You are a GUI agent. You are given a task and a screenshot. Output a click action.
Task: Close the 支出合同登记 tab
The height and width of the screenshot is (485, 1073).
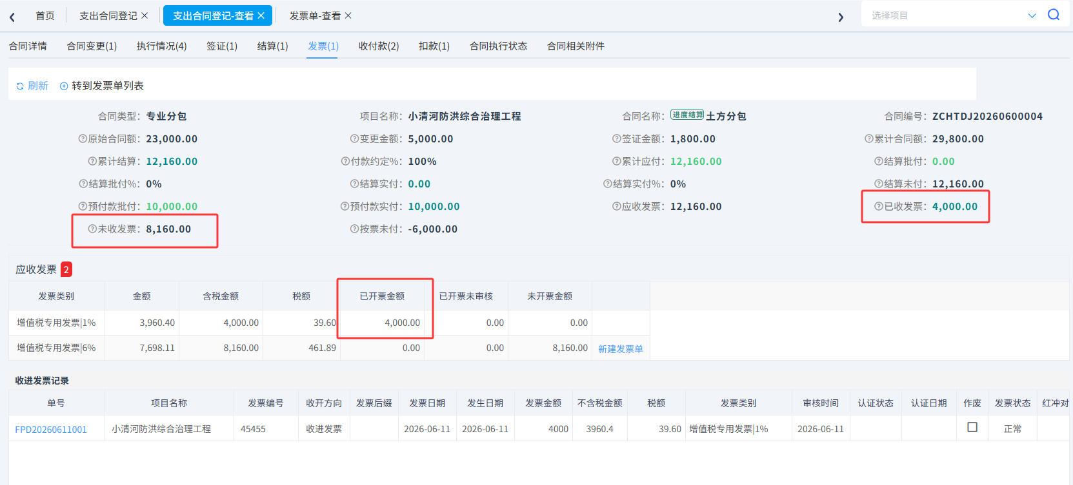145,15
